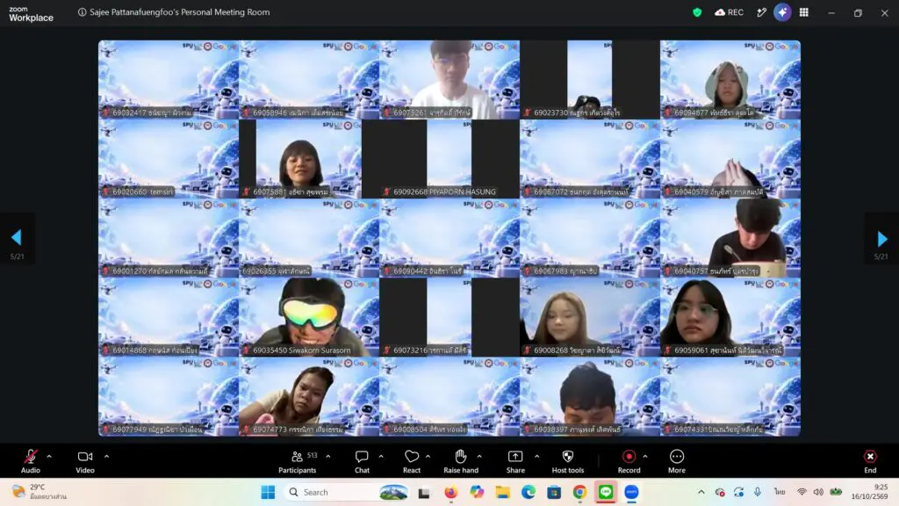Select the 69020660 temsiri video tile
The image size is (899, 506).
coord(169,159)
